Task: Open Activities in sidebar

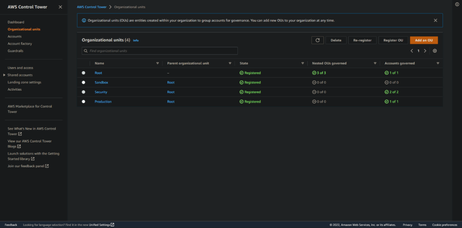Action: point(14,89)
